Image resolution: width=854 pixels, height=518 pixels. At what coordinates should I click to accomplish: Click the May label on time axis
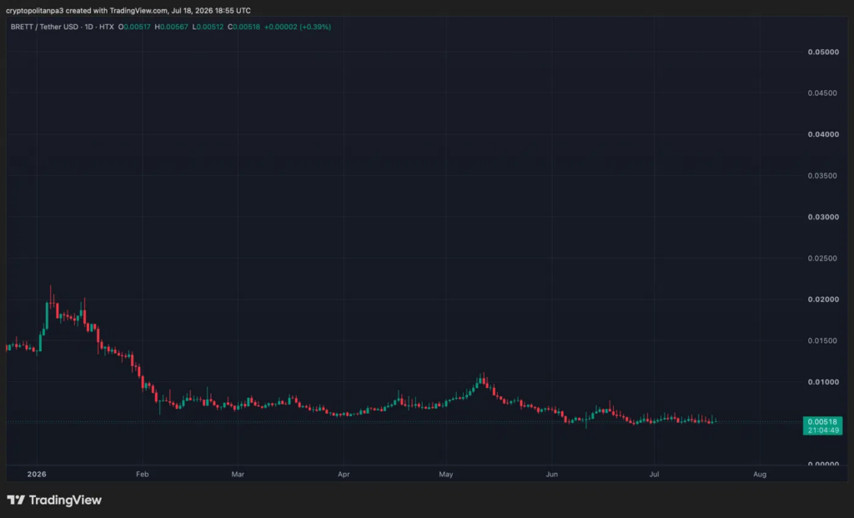click(446, 475)
